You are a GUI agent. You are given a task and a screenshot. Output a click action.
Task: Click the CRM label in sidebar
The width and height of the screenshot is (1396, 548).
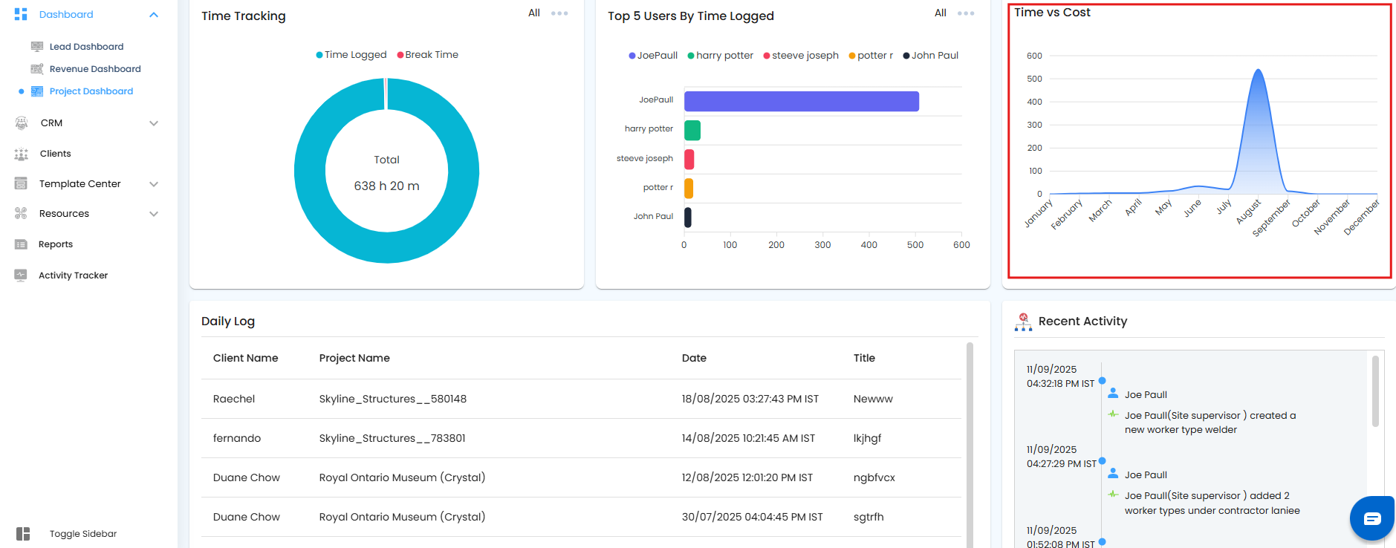click(52, 123)
